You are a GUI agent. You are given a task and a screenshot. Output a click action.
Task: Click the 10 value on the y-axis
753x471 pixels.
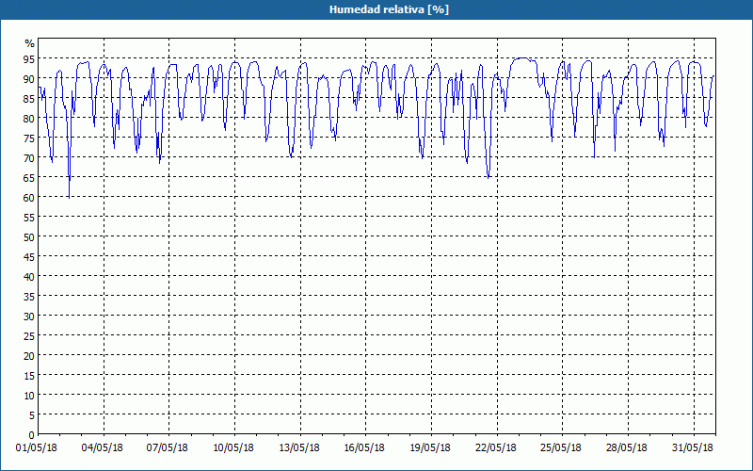click(29, 396)
